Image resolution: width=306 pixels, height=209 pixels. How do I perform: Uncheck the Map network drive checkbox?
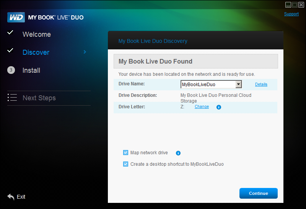pos(125,153)
